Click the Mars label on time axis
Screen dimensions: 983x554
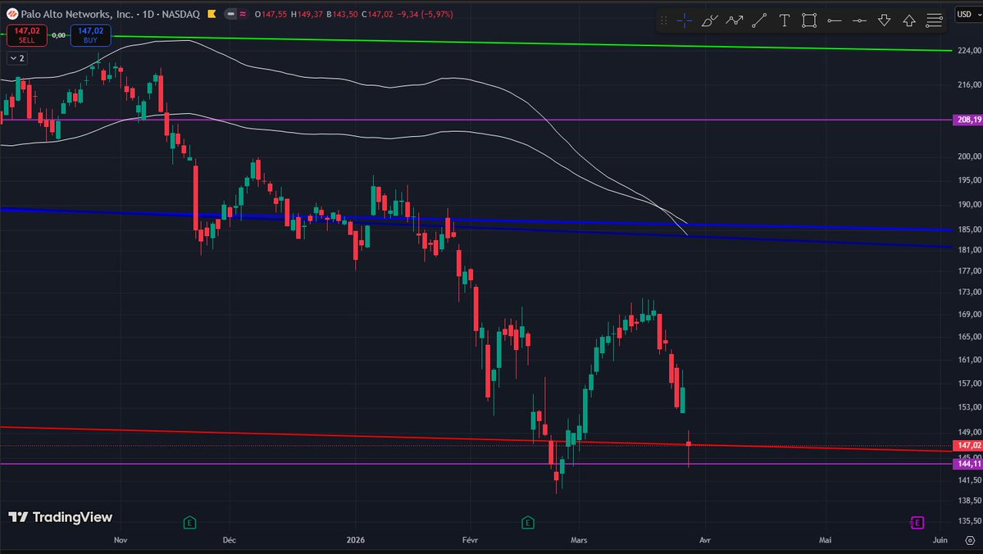(x=579, y=540)
